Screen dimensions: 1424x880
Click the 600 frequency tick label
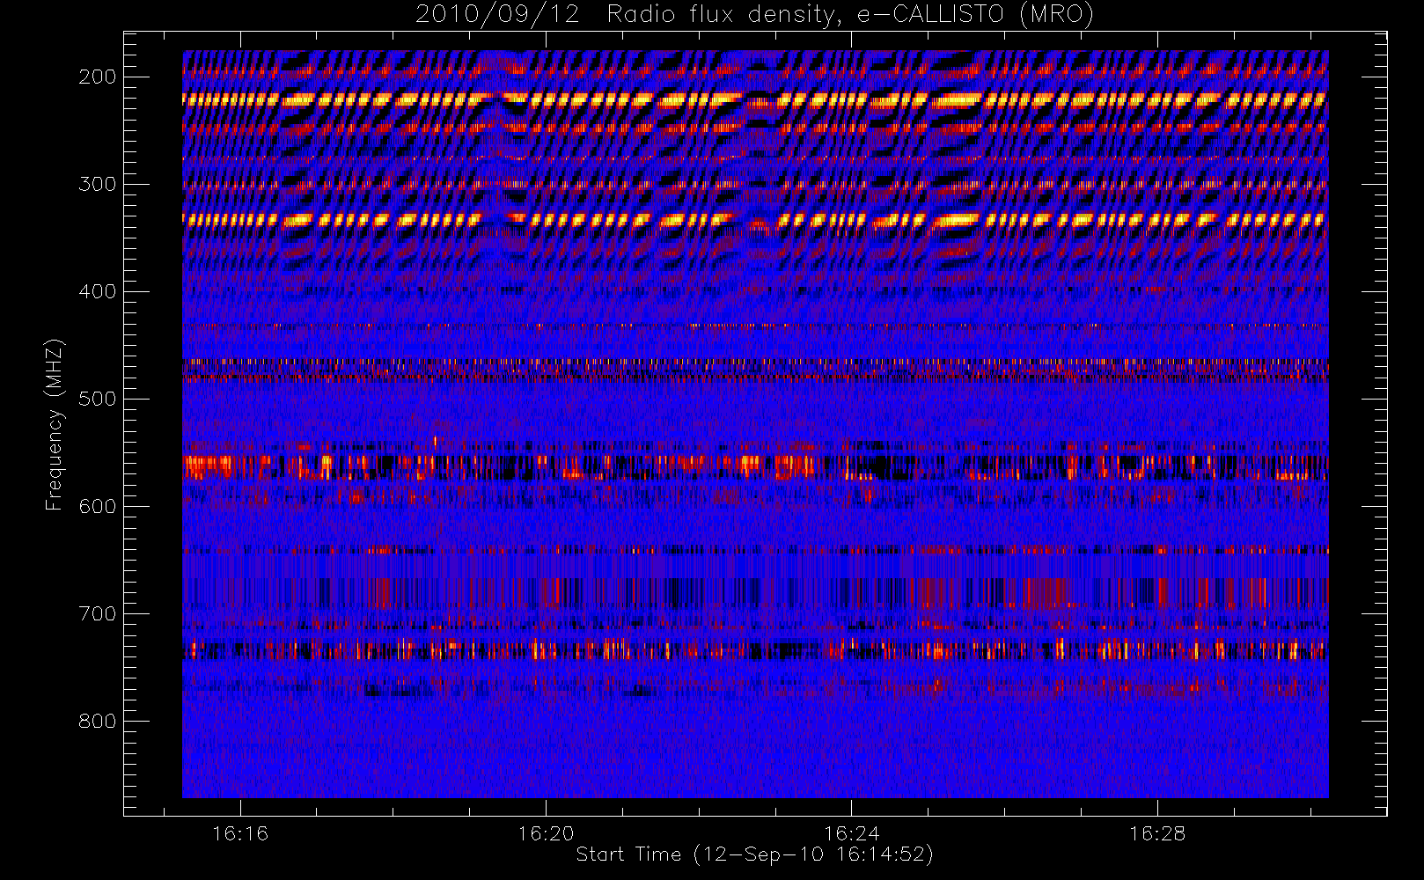tap(98, 506)
